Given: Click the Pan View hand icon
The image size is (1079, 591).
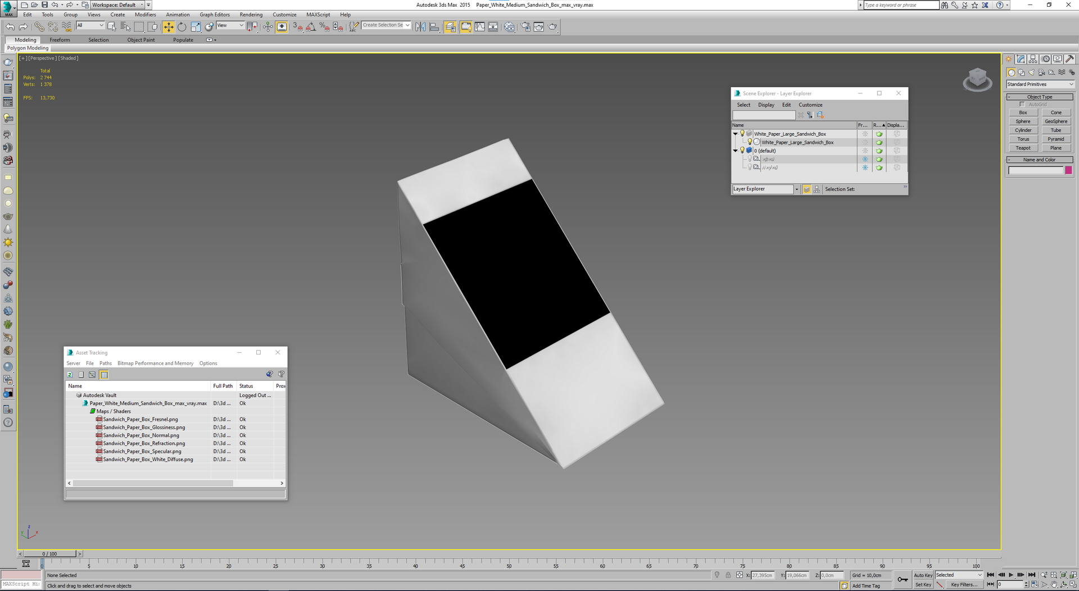Looking at the screenshot, I should pyautogui.click(x=1054, y=585).
